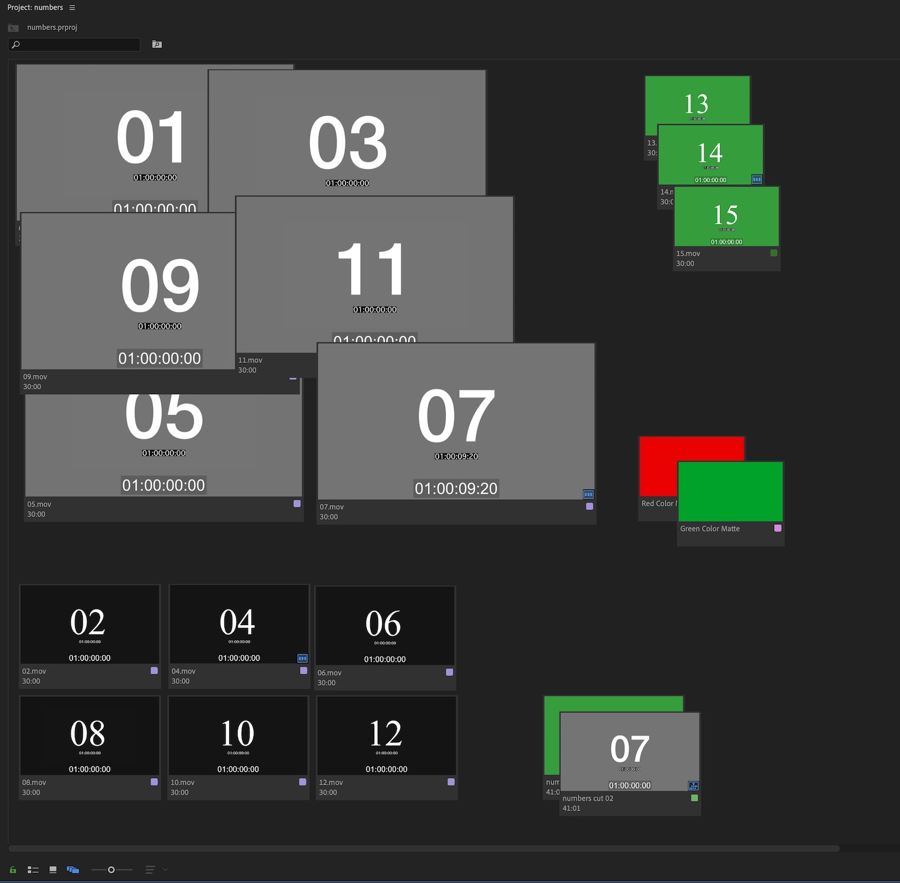900x883 pixels.
Task: Open the Project panel hamburger menu
Action: 72,8
